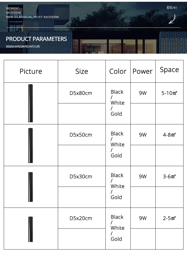
Task: Select the D5x30cm size cell
Action: [81, 177]
